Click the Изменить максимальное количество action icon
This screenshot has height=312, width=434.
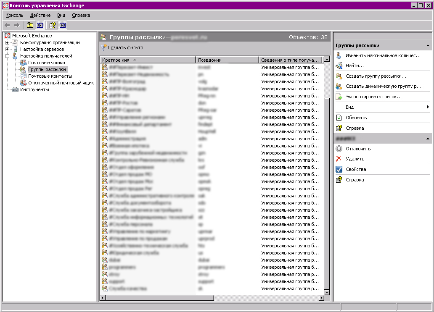click(x=339, y=55)
